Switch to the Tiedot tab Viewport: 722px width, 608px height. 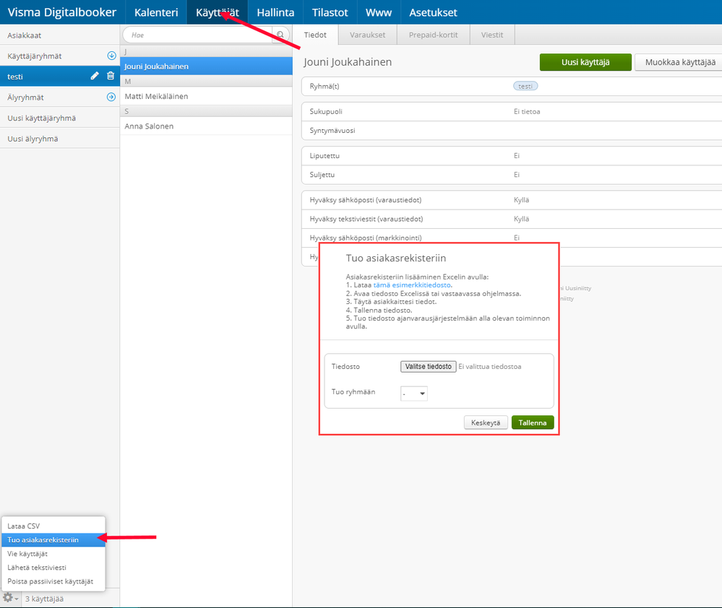(x=315, y=35)
